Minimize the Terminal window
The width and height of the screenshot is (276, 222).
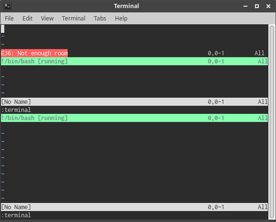point(246,6)
